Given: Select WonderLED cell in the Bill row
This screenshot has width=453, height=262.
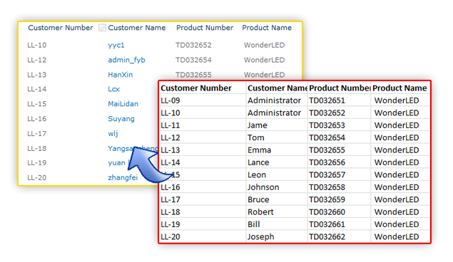Looking at the screenshot, I should (400, 224).
